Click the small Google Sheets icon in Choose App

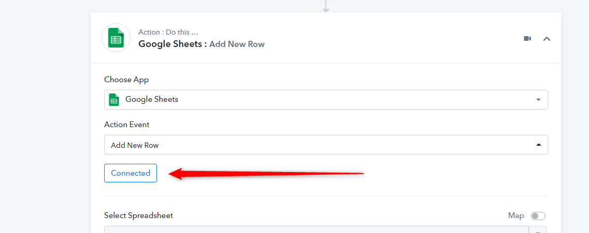click(114, 100)
